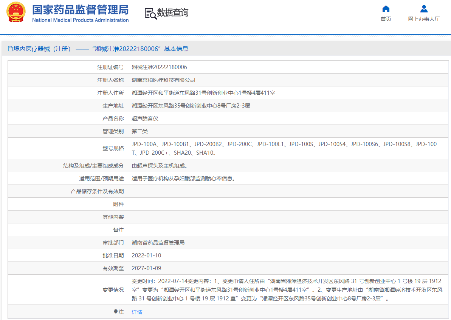Click approving department 湖南省药品监督管理局
Image resolution: width=451 pixels, height=320 pixels.
click(158, 243)
